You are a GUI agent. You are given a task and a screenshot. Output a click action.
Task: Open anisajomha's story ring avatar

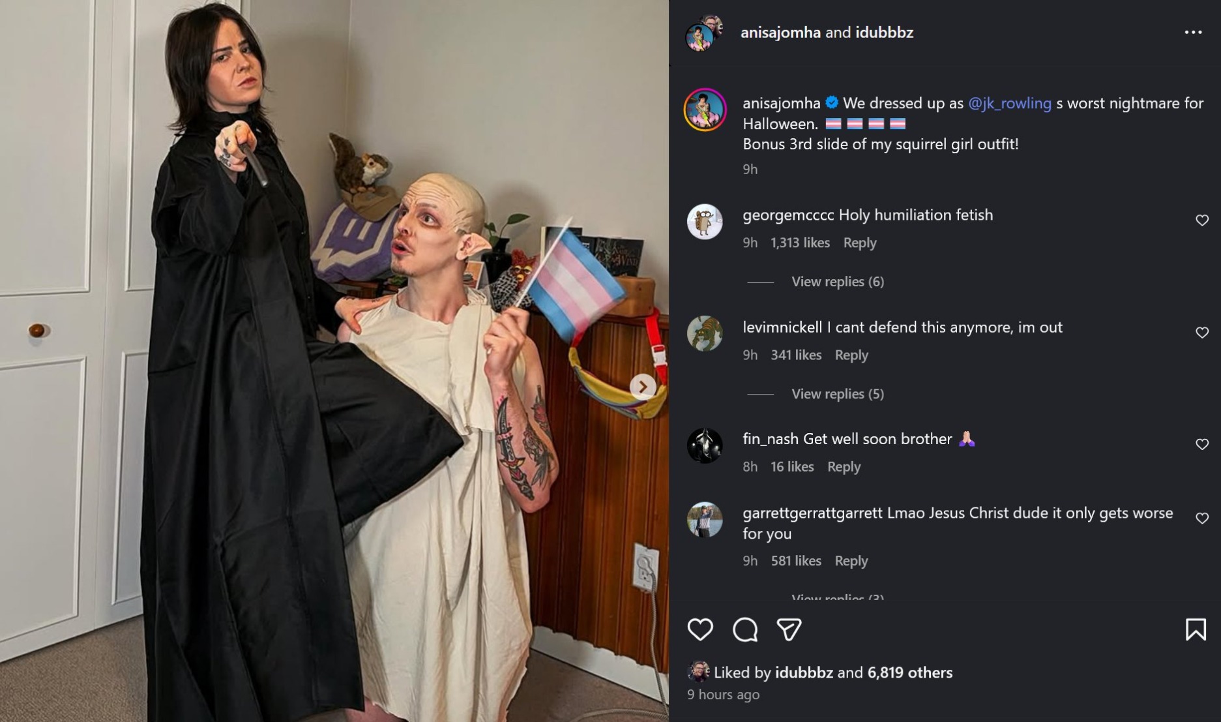(x=705, y=110)
